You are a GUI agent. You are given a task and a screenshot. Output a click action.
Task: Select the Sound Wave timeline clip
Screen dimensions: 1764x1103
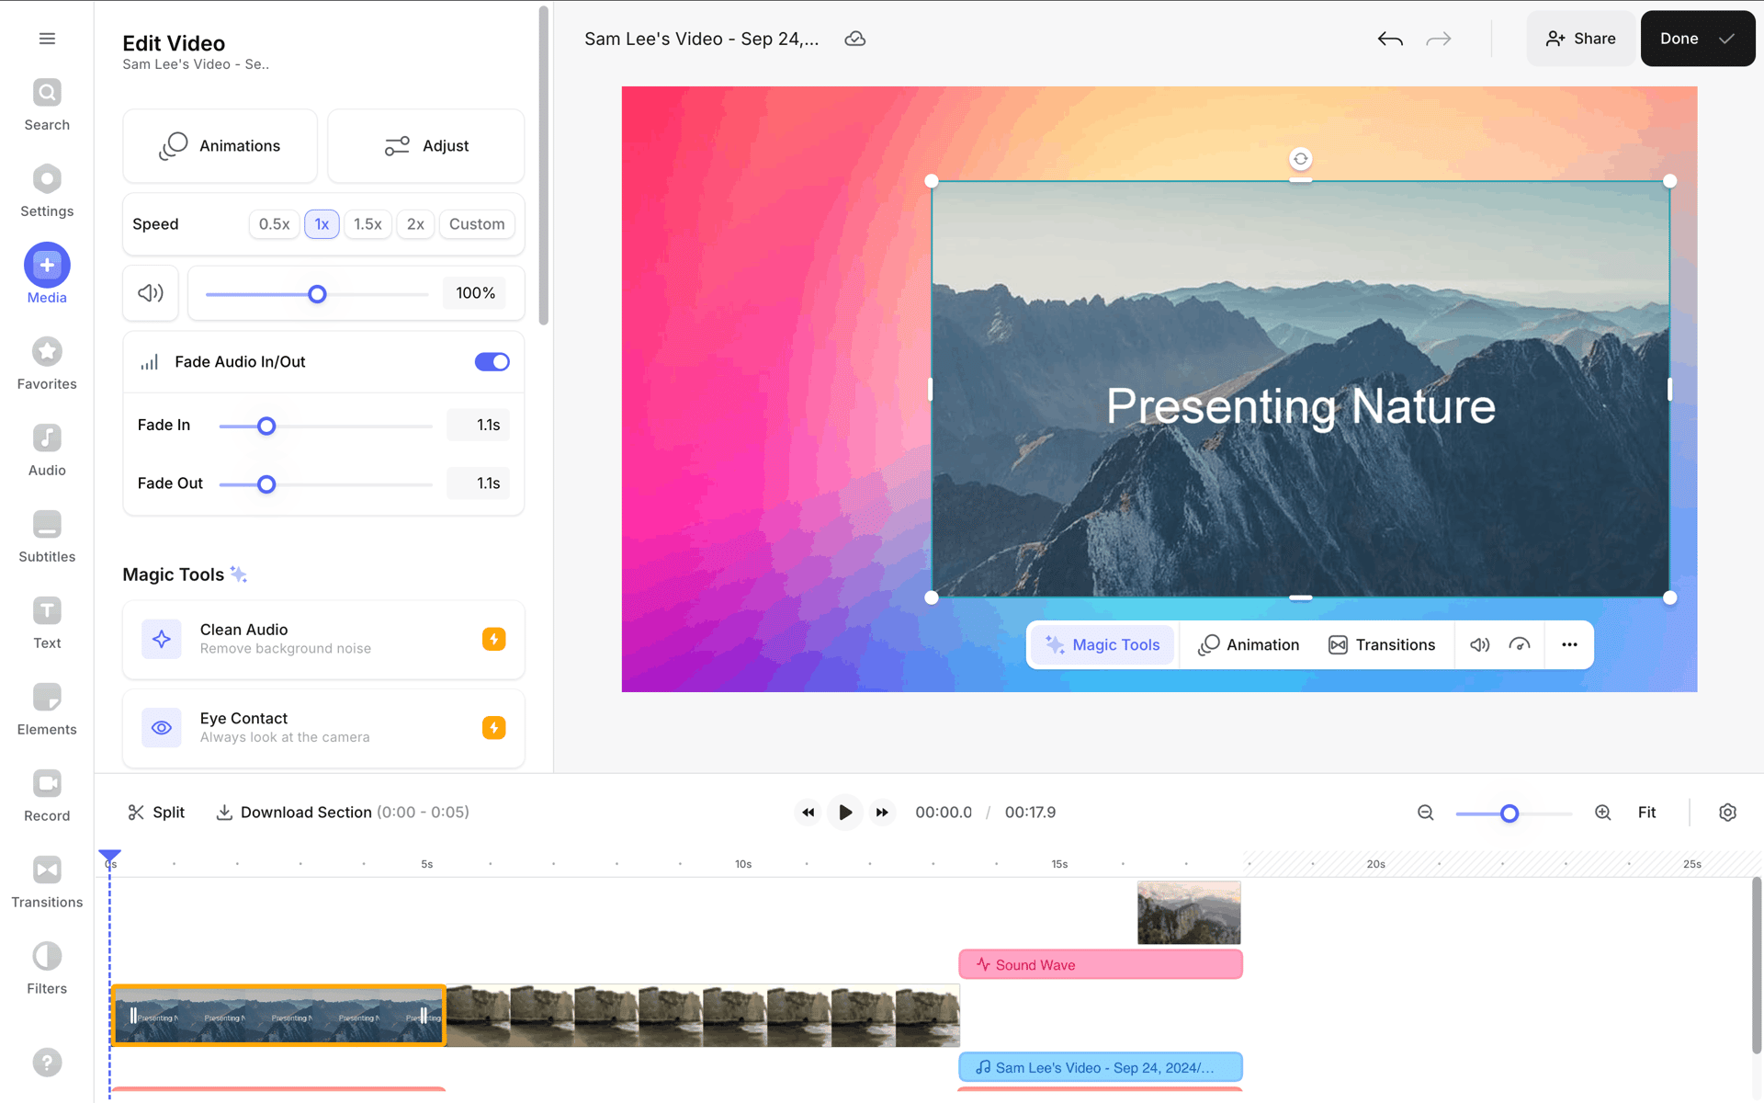click(x=1101, y=965)
